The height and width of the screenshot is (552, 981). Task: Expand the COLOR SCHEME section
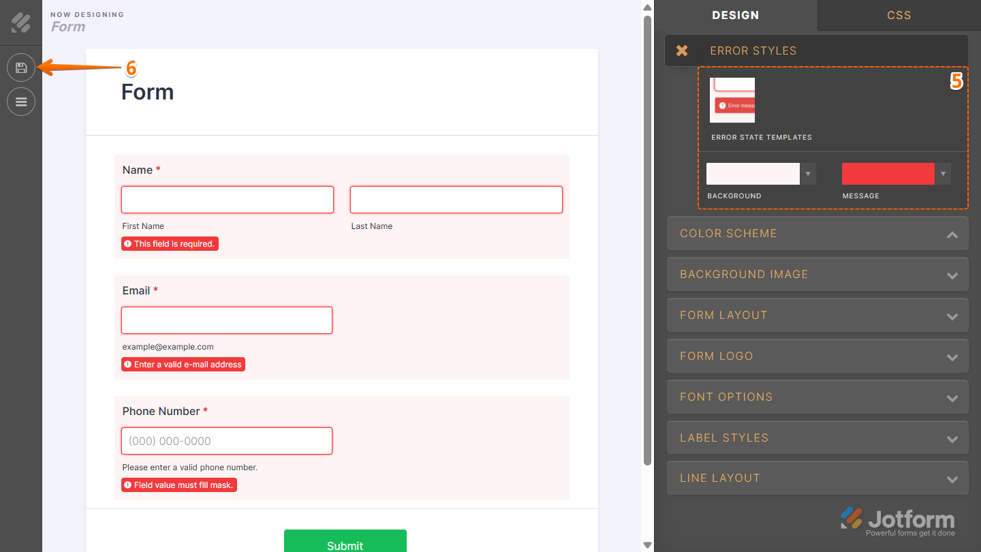coord(817,233)
